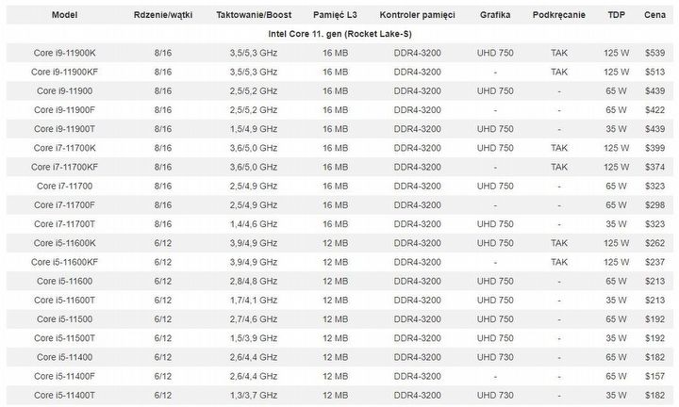Screen dimensions: 679x407
Task: Select the Taktowanie/Boost column header
Action: (253, 17)
